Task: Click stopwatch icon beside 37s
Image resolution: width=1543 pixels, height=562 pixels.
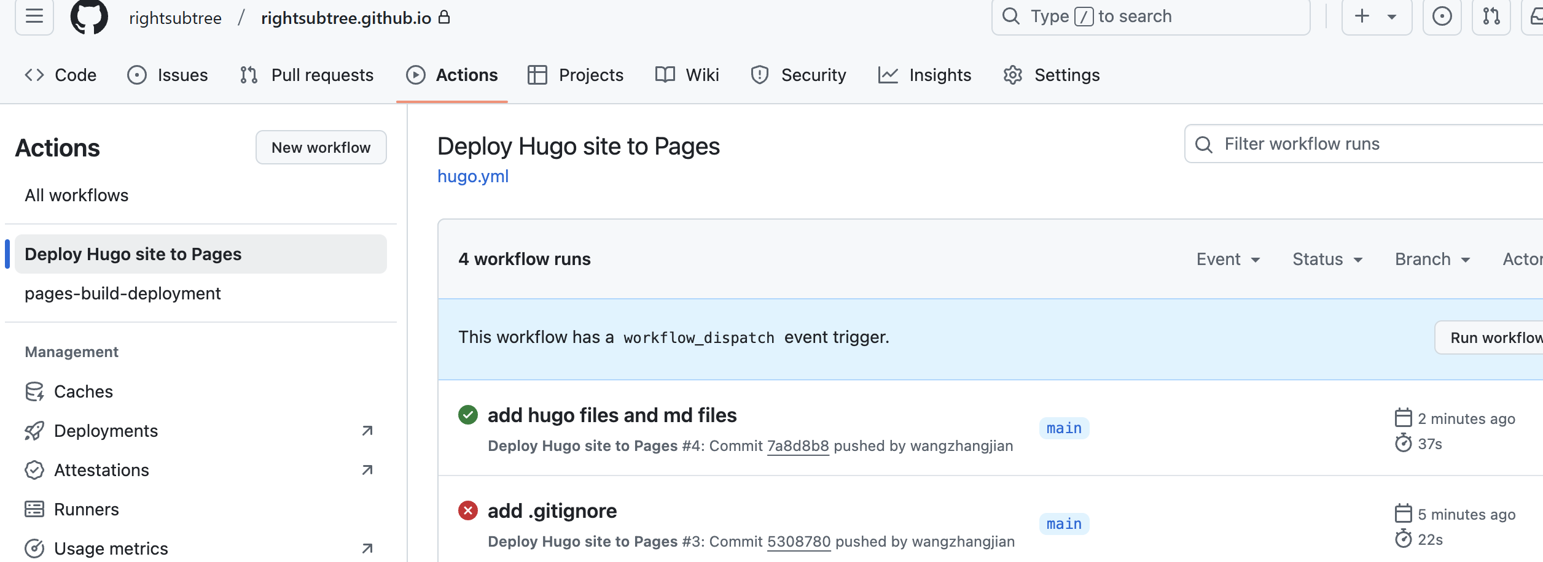Action: (x=1404, y=442)
